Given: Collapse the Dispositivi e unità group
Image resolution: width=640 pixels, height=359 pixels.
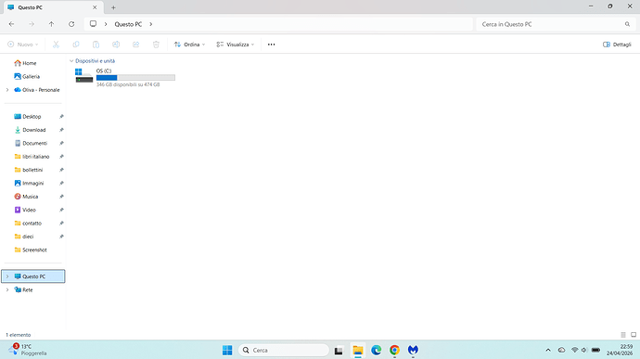Looking at the screenshot, I should pos(71,61).
